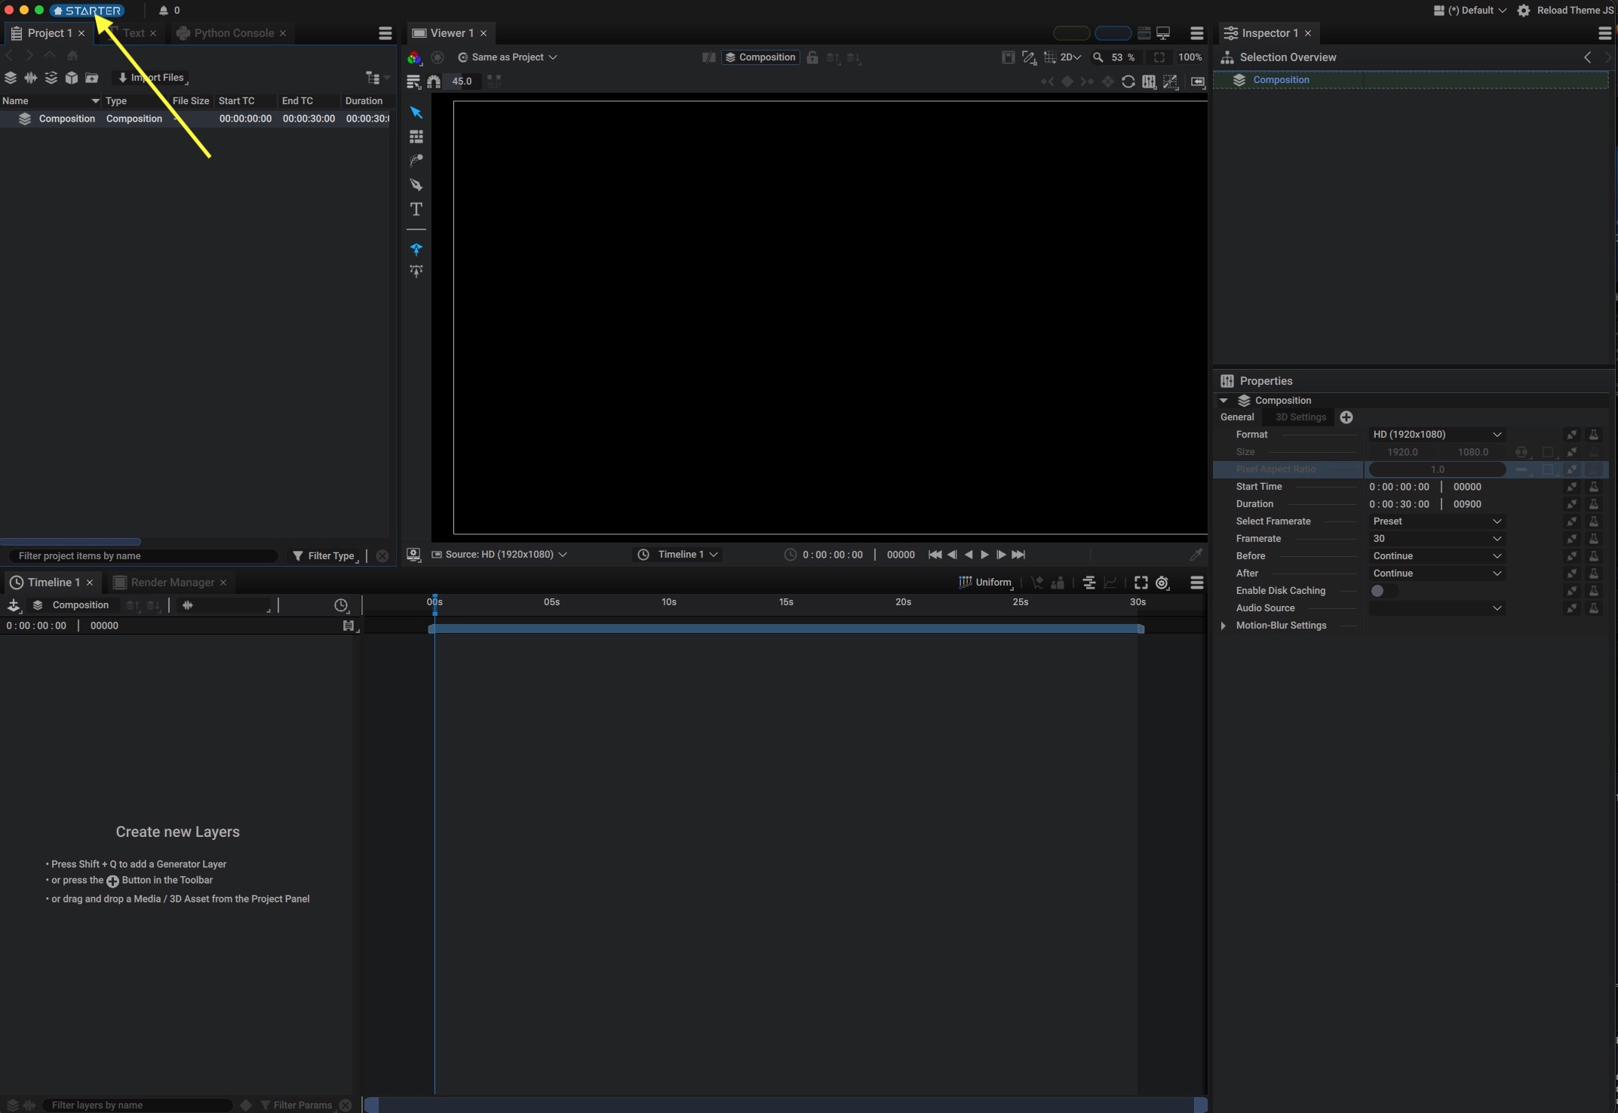Click the new composition icon in Project toolbar
The image size is (1618, 1113).
11,78
